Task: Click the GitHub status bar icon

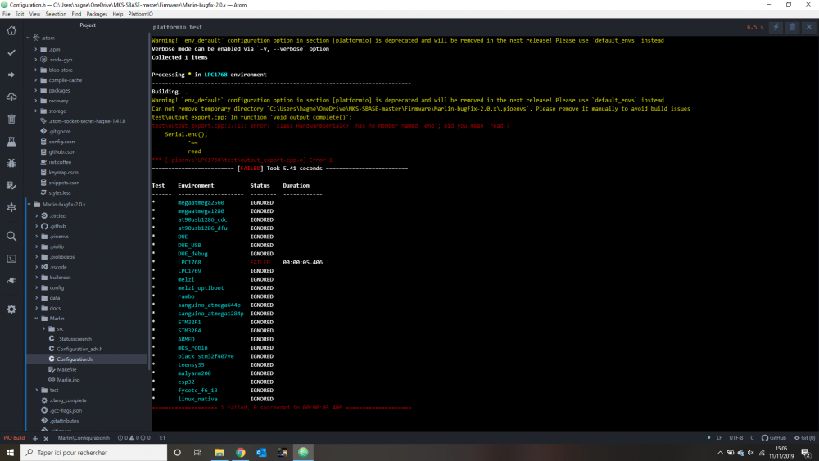Action: pos(774,438)
